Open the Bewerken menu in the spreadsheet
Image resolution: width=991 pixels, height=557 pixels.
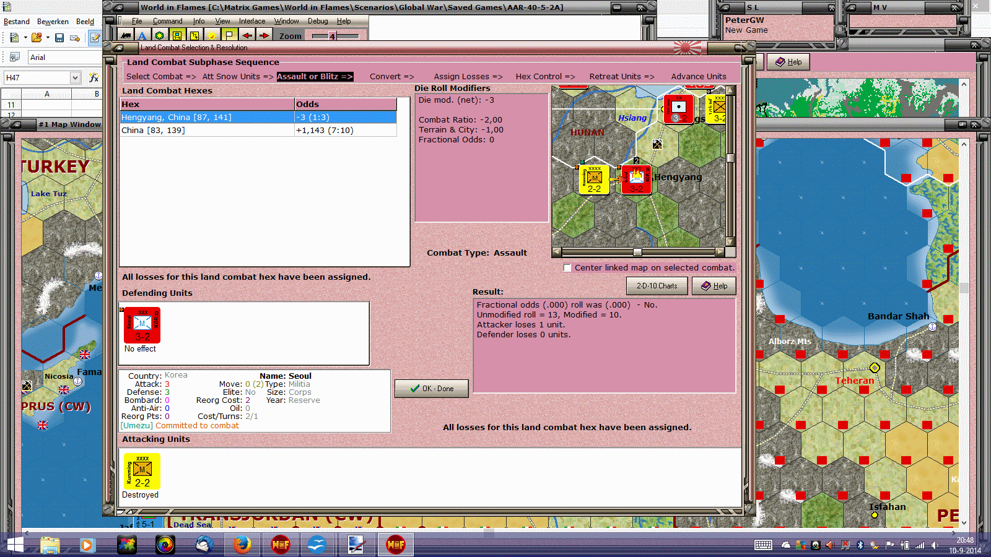53,22
